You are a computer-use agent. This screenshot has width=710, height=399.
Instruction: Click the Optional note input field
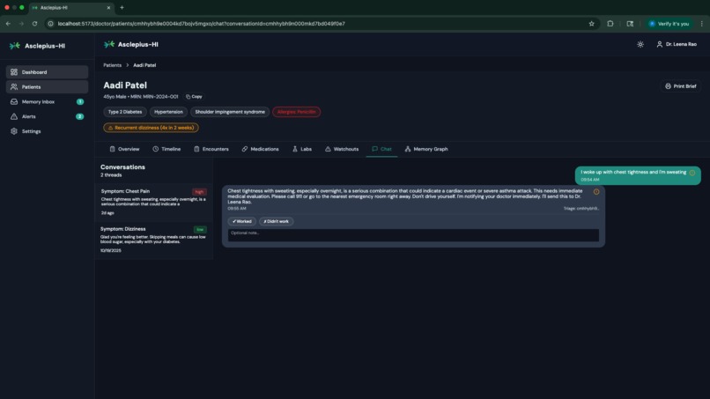click(413, 234)
